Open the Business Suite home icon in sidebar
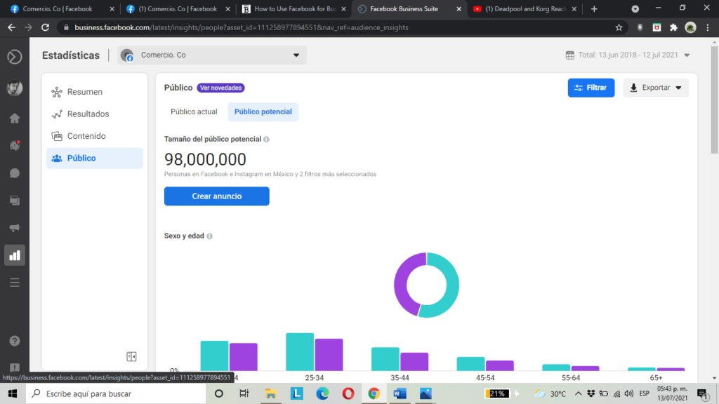 tap(15, 119)
